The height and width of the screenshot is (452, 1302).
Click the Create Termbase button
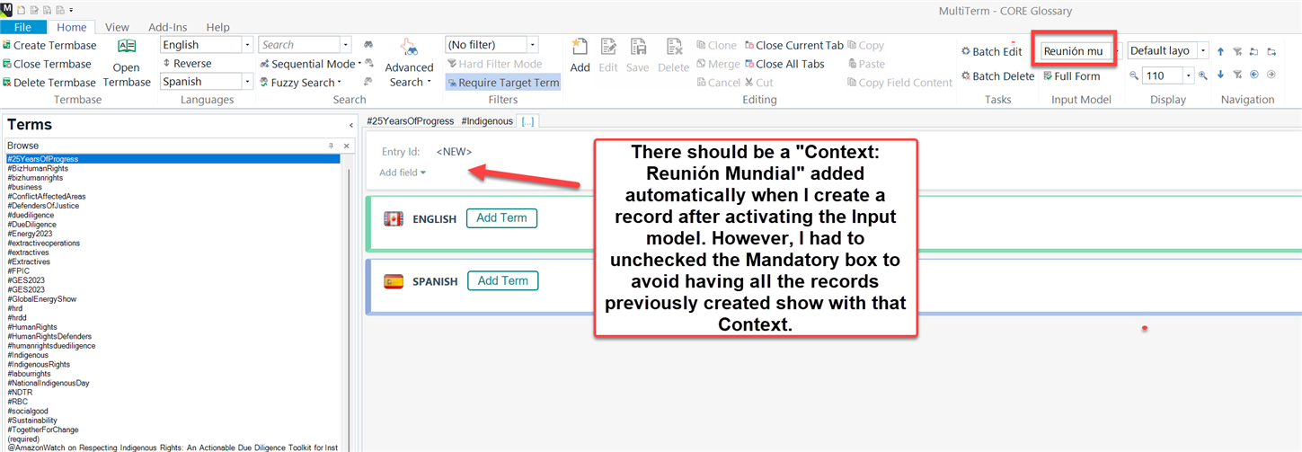pyautogui.click(x=49, y=45)
